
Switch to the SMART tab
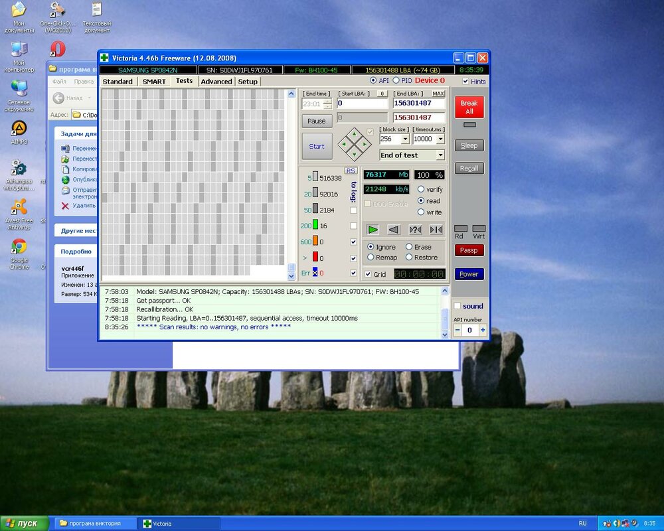point(153,81)
